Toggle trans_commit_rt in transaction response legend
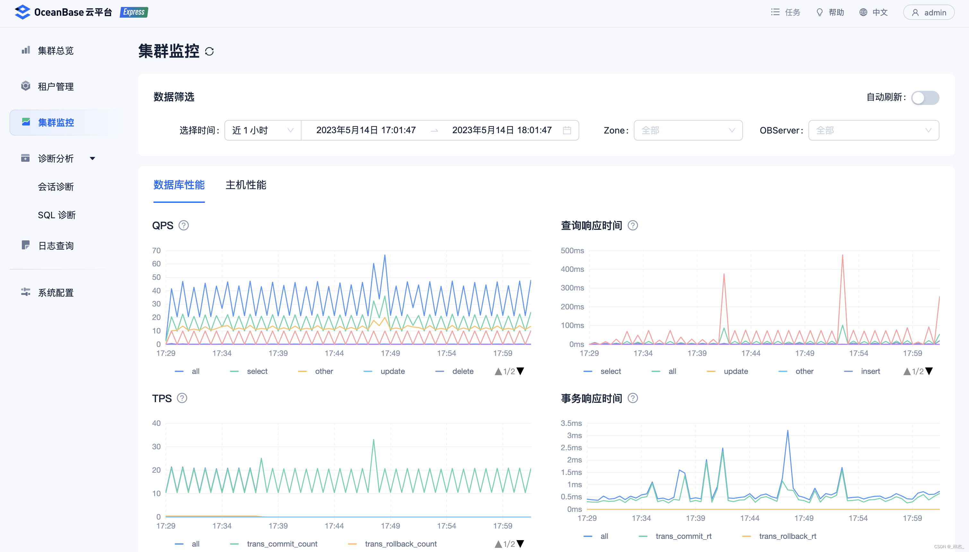969x552 pixels. (675, 536)
